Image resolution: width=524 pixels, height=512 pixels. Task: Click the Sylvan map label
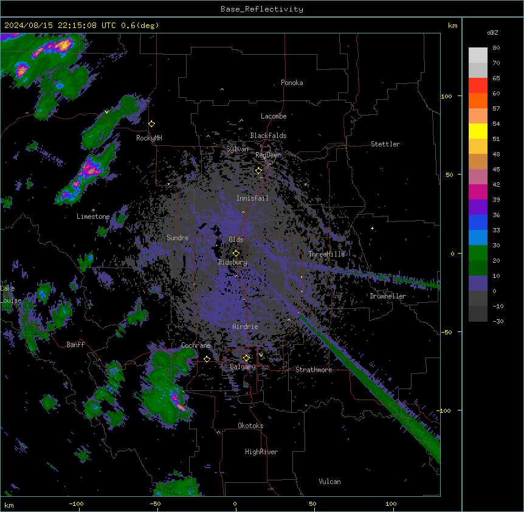tap(237, 149)
